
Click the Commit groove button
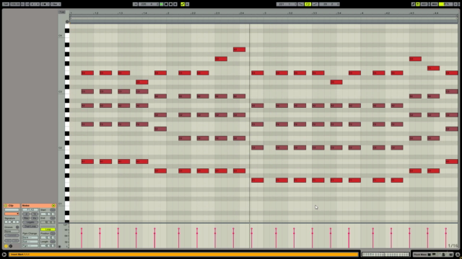(x=12, y=235)
